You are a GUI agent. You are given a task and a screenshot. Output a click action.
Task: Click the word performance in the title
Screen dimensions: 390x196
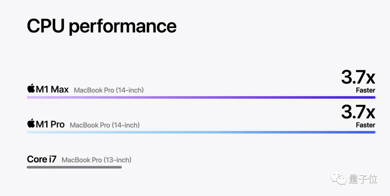pos(122,27)
